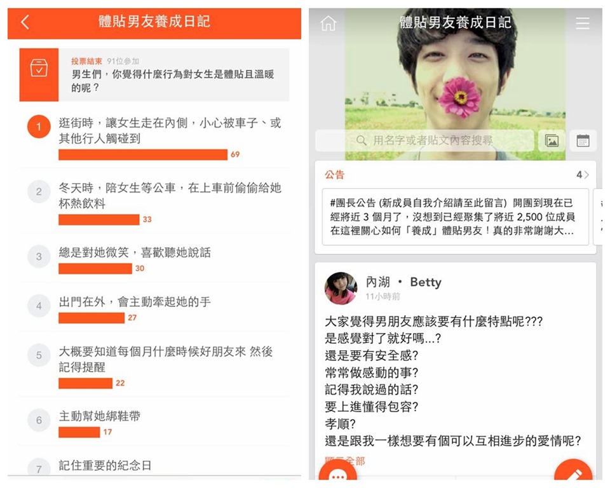Viewport: 610px width, 488px height.
Task: Tap the back arrow in the orange header
Action: click(25, 22)
